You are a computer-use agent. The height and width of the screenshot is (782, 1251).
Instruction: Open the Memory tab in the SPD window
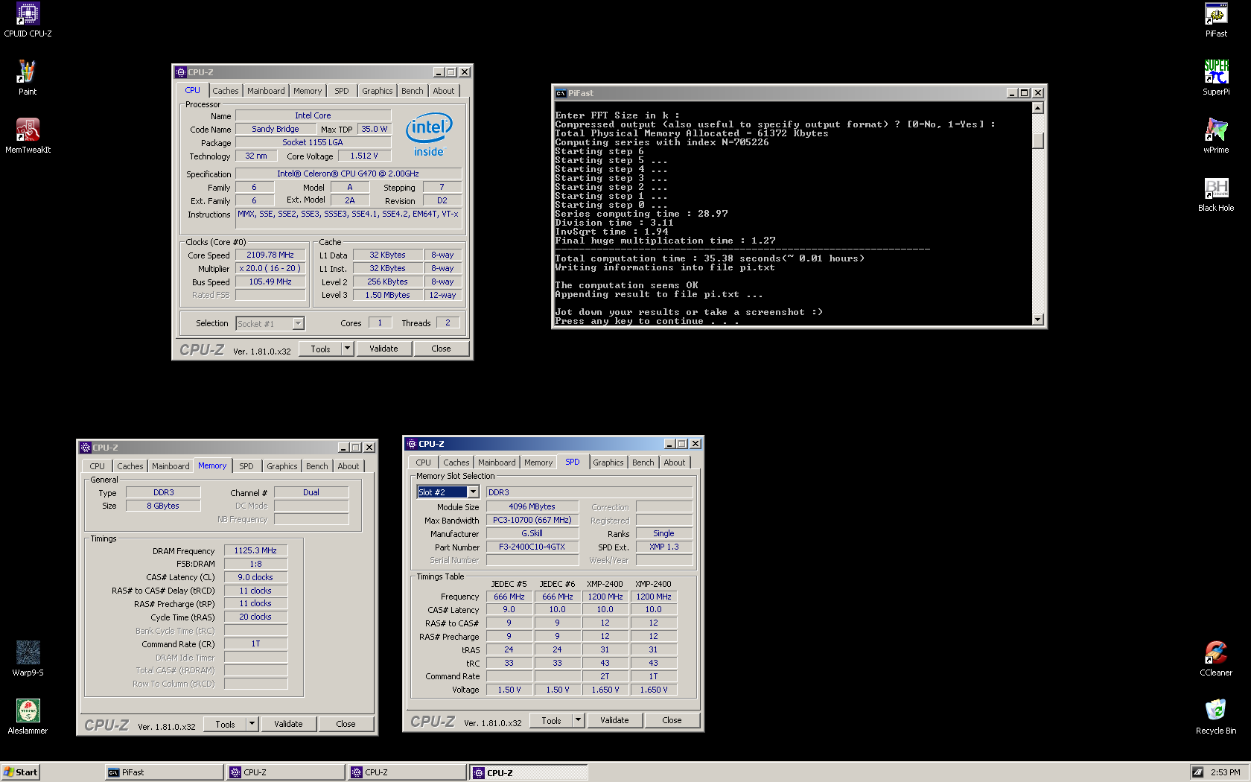click(x=538, y=462)
